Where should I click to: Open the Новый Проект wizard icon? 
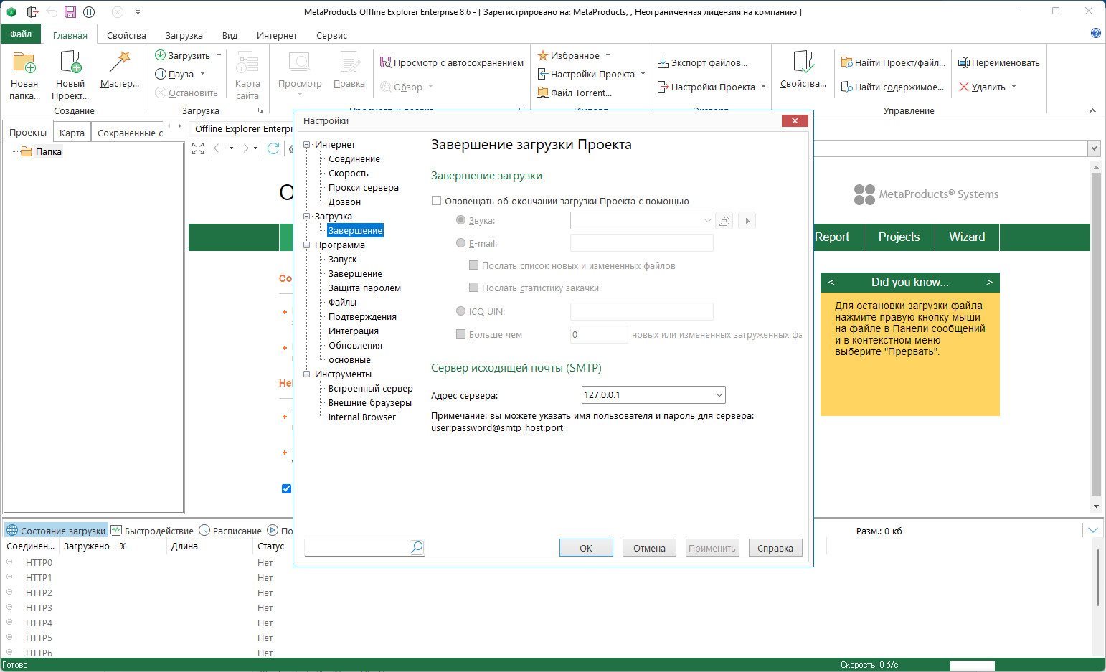pyautogui.click(x=70, y=63)
